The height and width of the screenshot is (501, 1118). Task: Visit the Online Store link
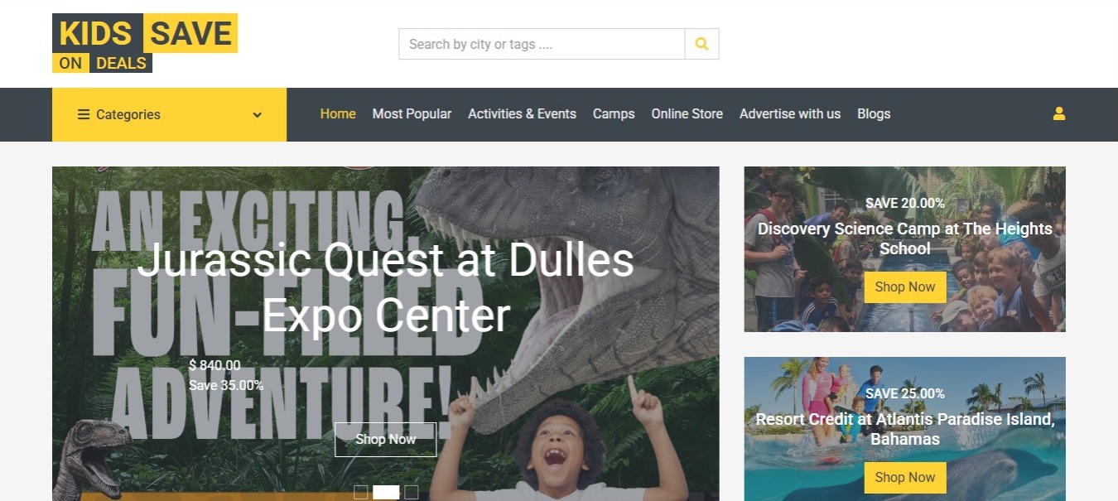click(x=687, y=114)
